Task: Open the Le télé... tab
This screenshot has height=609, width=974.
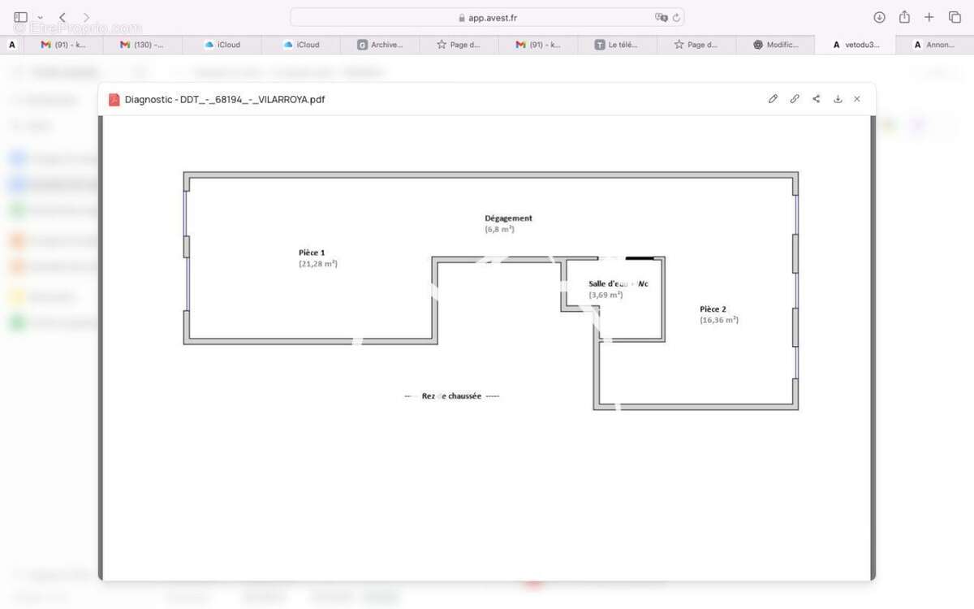Action: pyautogui.click(x=617, y=45)
